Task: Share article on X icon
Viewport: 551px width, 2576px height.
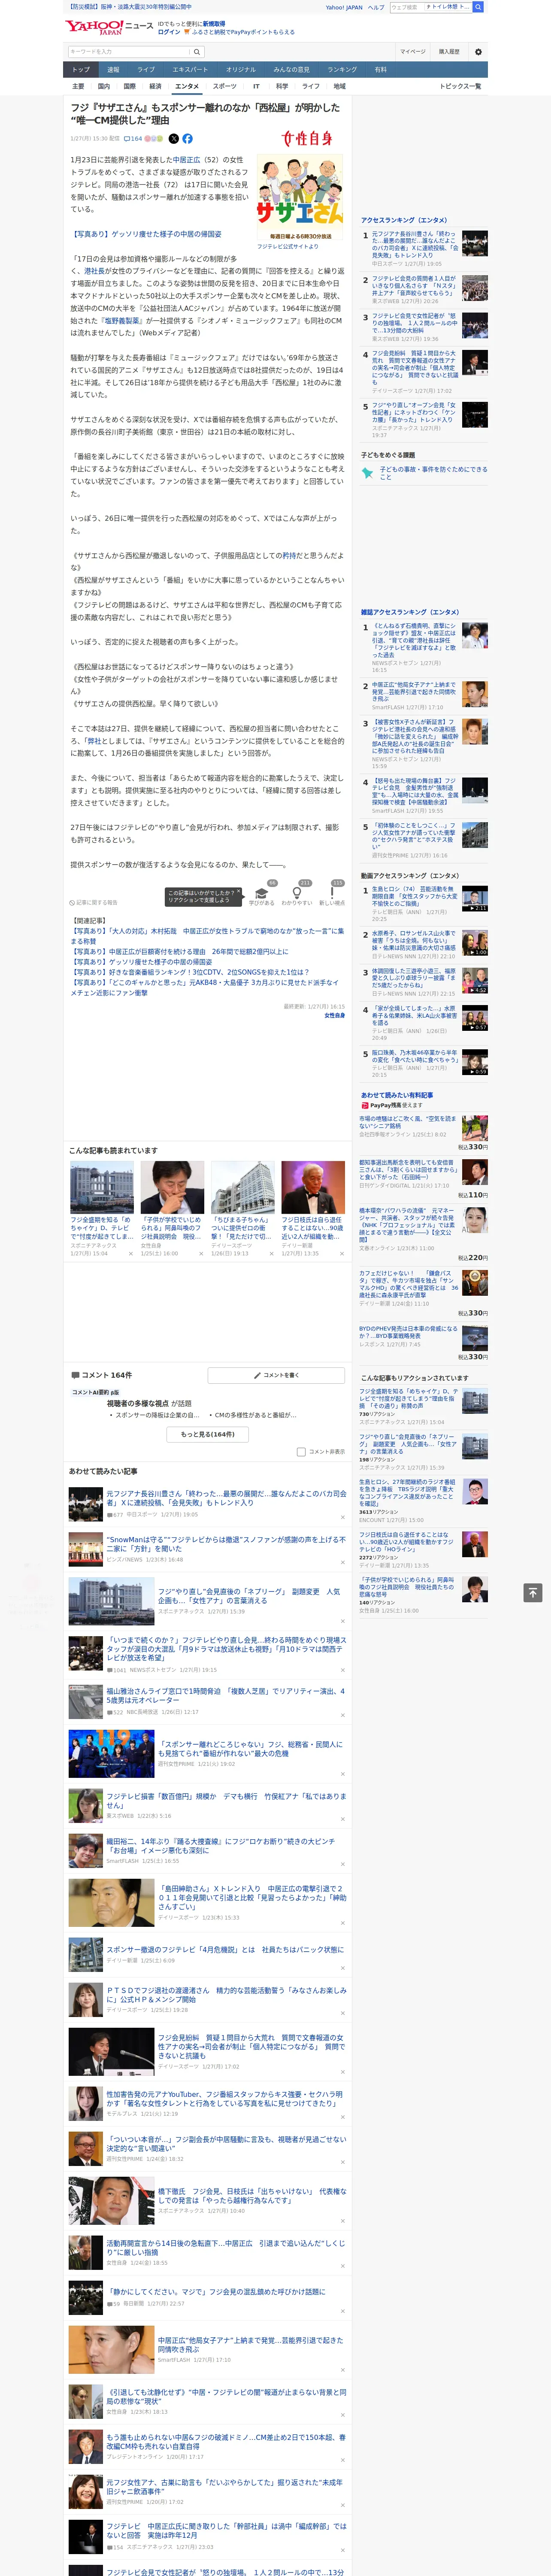Action: [x=174, y=139]
